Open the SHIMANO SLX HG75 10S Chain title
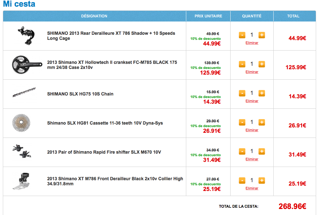The image size is (318, 215). click(80, 94)
